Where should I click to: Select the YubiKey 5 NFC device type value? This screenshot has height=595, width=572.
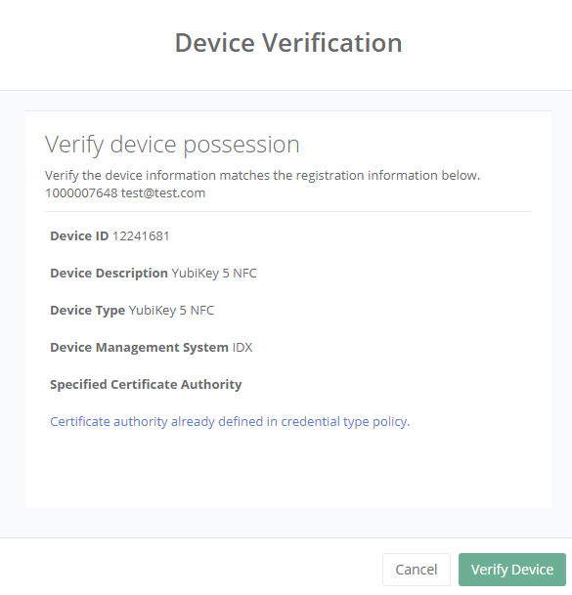(172, 311)
